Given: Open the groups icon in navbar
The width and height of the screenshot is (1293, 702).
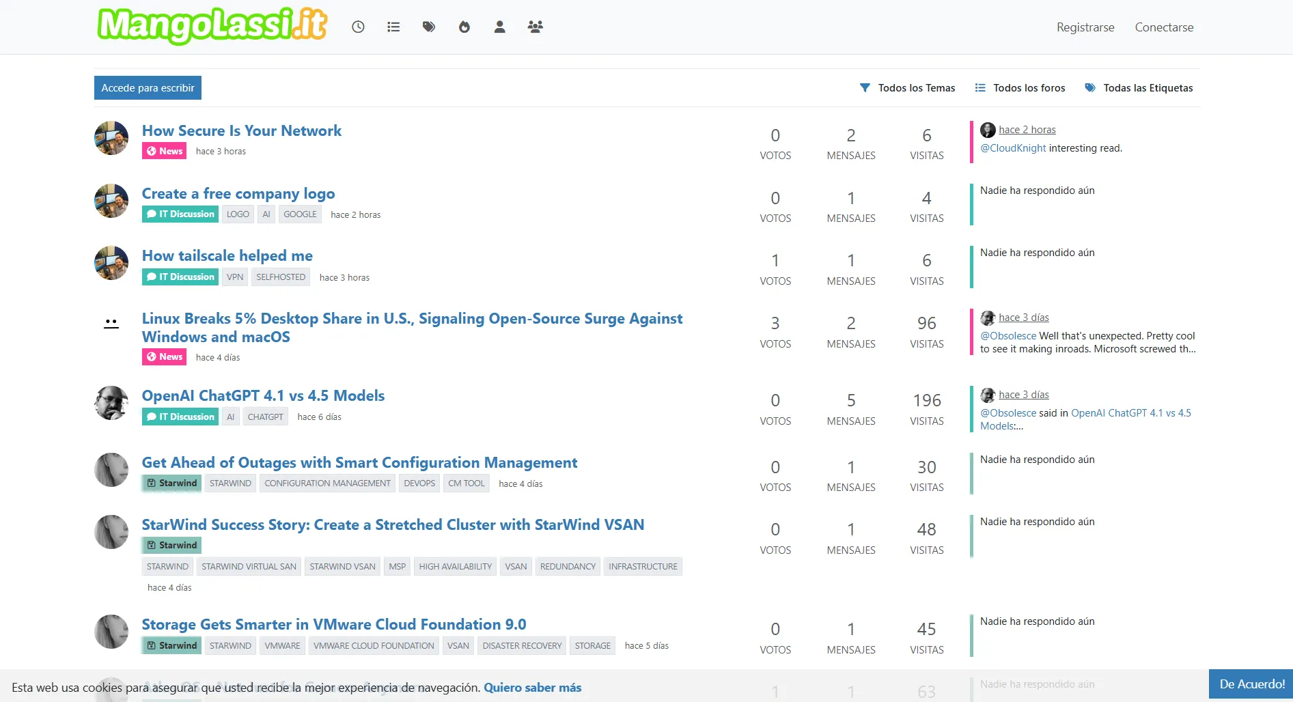Looking at the screenshot, I should click(x=536, y=27).
